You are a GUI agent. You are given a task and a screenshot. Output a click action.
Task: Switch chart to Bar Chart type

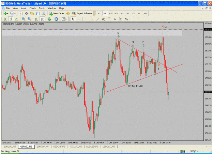pyautogui.click(x=5, y=19)
